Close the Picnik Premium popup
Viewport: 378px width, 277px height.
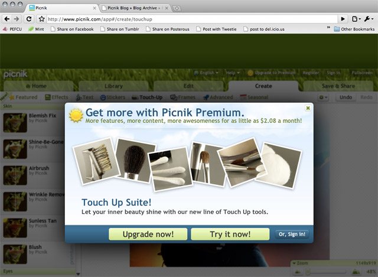pos(308,108)
